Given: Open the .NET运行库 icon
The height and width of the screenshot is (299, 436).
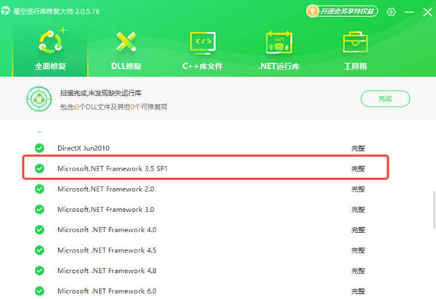Looking at the screenshot, I should click(x=279, y=43).
